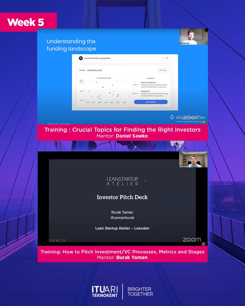Click the $22m value on chart axis

coord(82,80)
